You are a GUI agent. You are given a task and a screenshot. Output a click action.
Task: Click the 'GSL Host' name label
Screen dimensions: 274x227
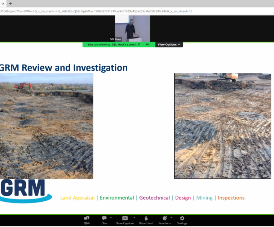(115, 40)
